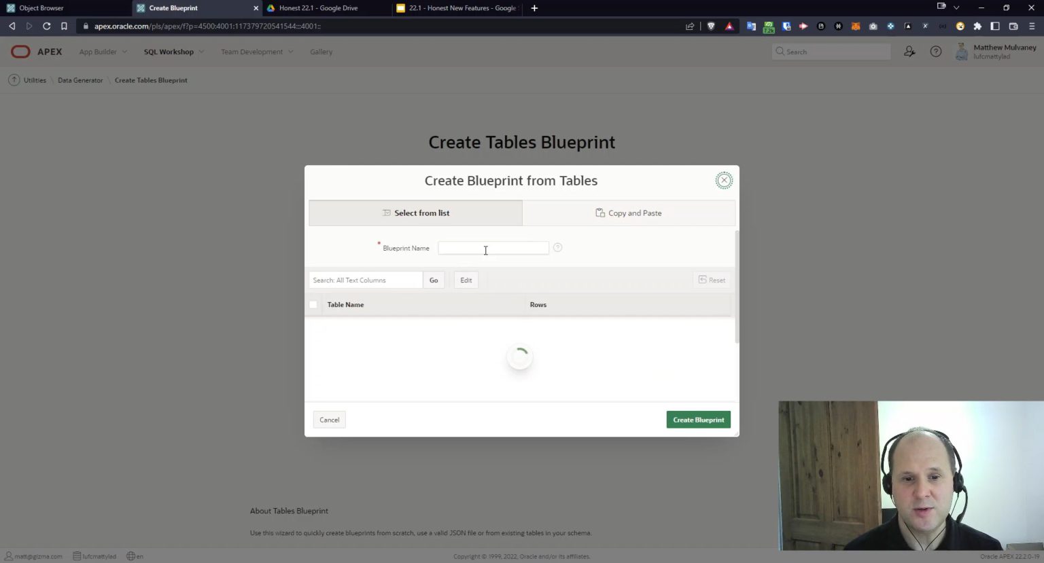Click the Brave Rewards triangle icon

coord(728,26)
